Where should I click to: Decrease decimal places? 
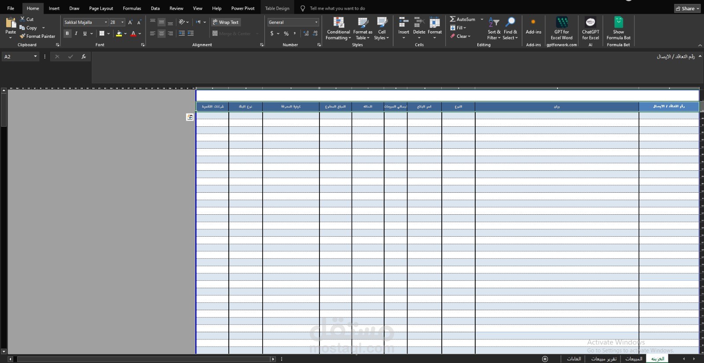pyautogui.click(x=315, y=33)
